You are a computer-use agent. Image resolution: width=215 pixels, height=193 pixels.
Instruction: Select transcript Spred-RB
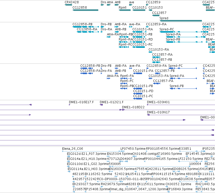tap(184, 42)
